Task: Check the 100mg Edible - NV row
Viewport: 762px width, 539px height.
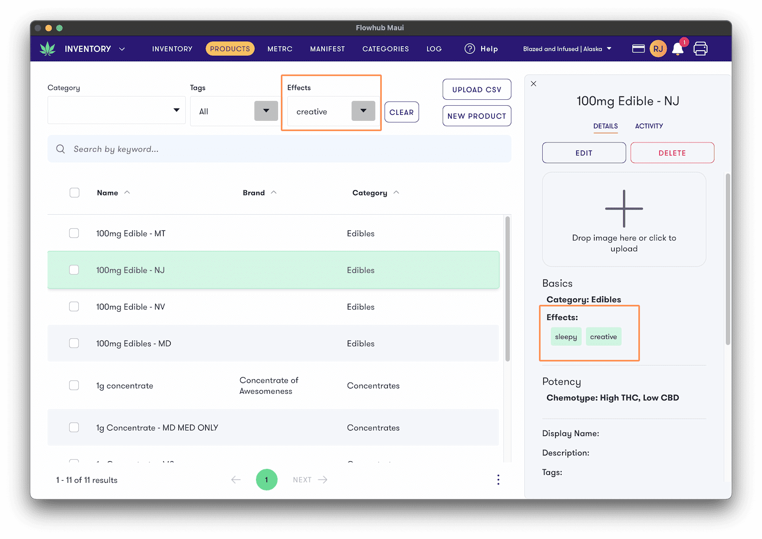Action: pos(74,306)
